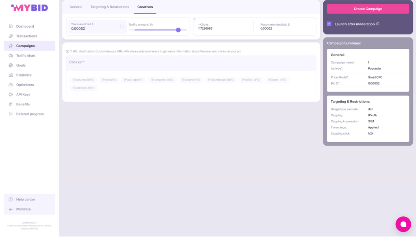Click the Traffic amount slider handle
The image size is (416, 237).
pos(178,30)
